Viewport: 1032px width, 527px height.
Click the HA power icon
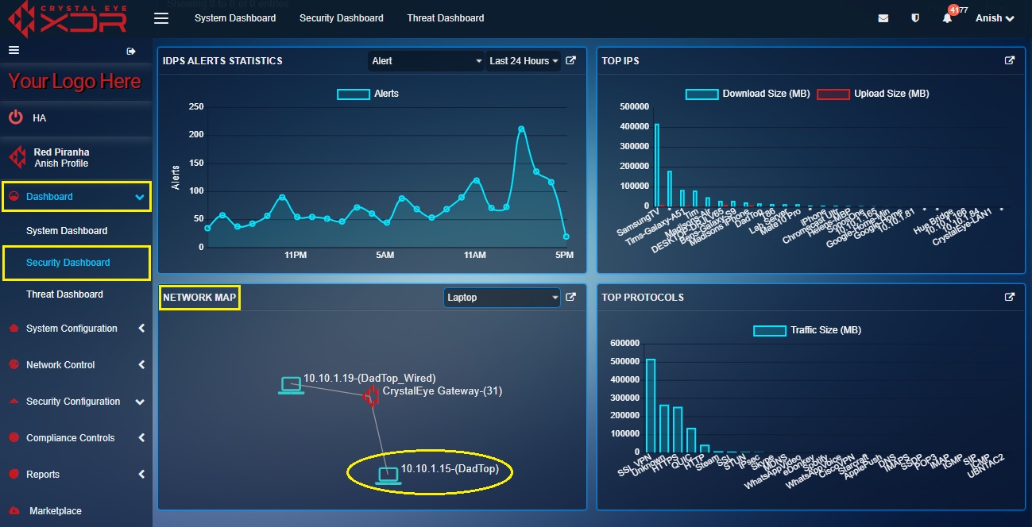coord(16,117)
